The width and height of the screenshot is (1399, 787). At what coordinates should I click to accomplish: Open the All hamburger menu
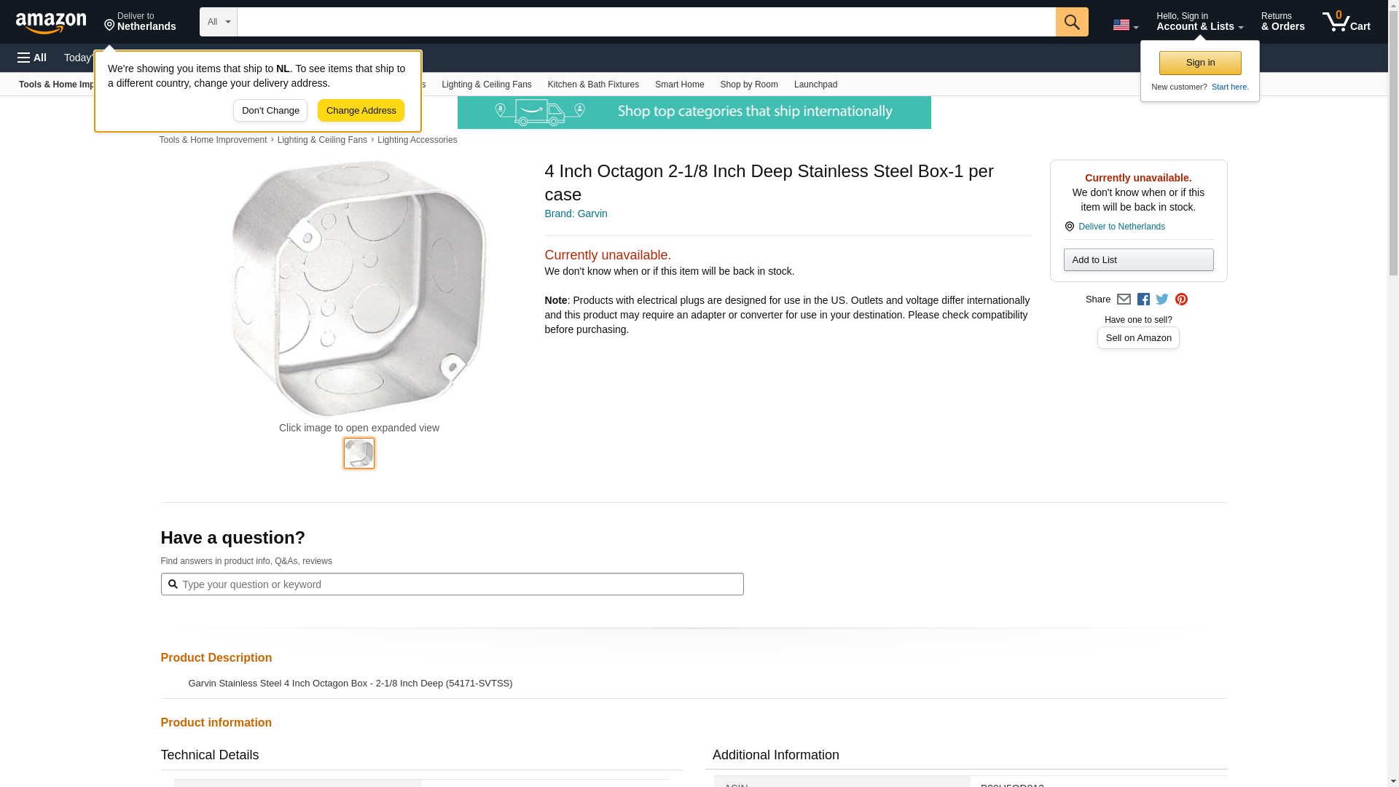(32, 58)
